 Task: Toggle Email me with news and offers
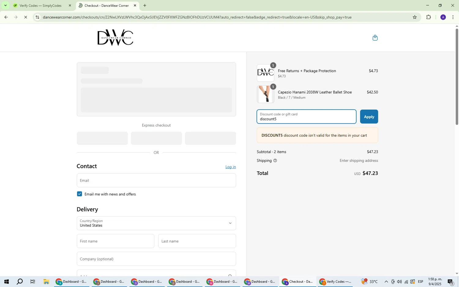click(x=80, y=194)
